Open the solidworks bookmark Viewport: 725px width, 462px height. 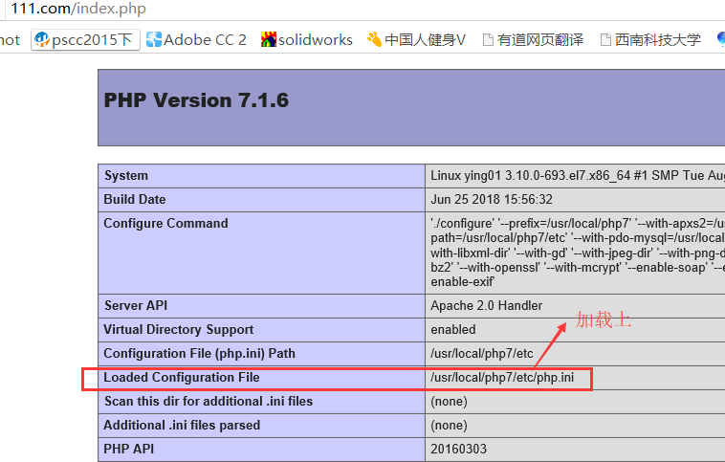306,40
